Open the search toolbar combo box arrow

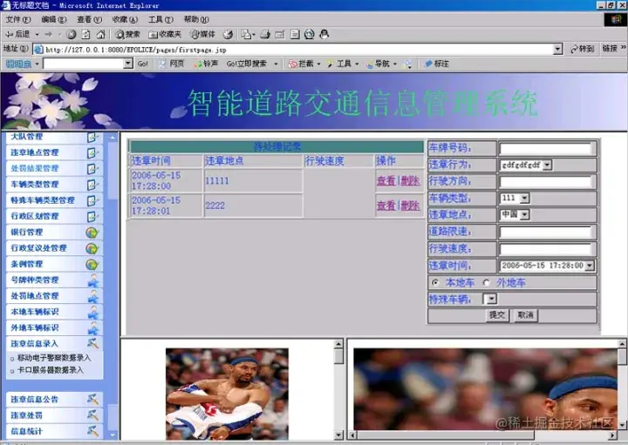point(128,64)
